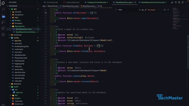This screenshot has height=106, width=189.
Task: Expand the database folder
Action: [9, 84]
